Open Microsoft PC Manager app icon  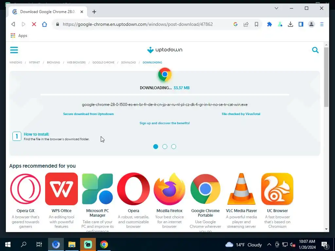97,189
